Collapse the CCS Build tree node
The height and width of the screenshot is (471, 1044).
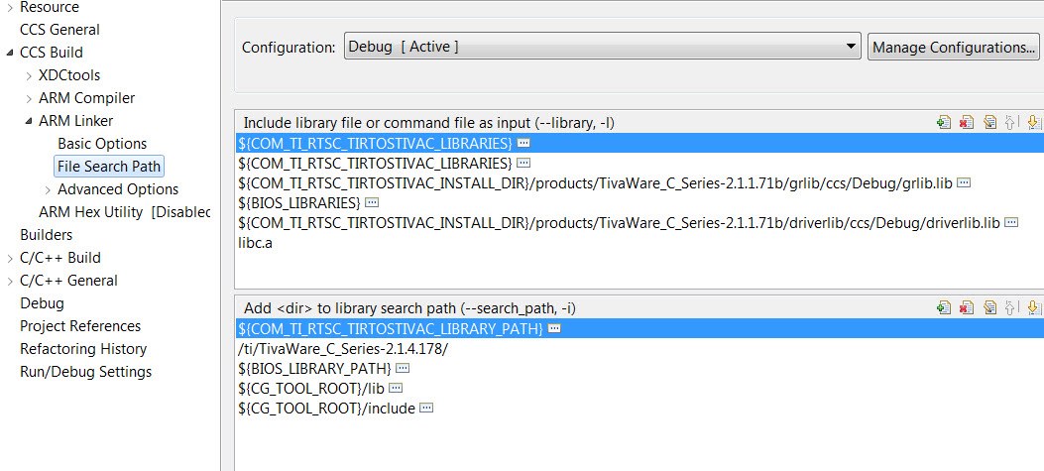tap(10, 53)
